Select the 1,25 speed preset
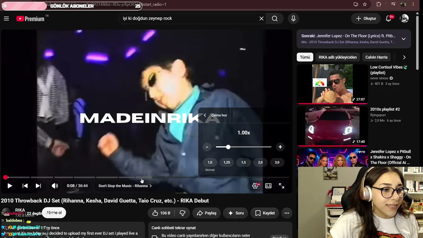Image resolution: width=423 pixels, height=238 pixels. tap(227, 162)
